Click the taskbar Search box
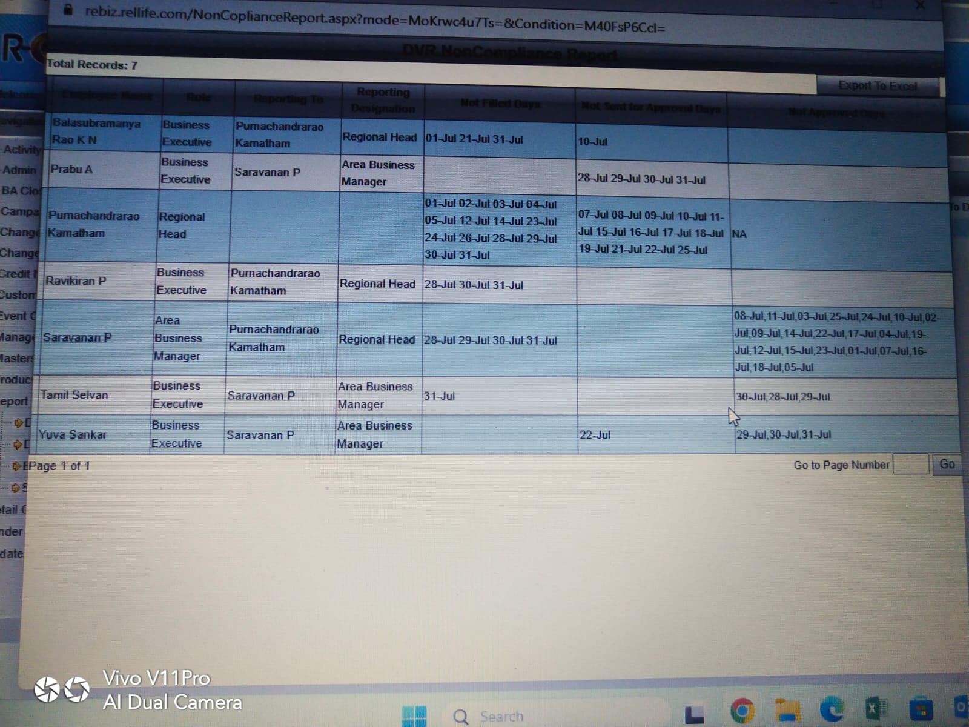969x727 pixels. (x=557, y=717)
